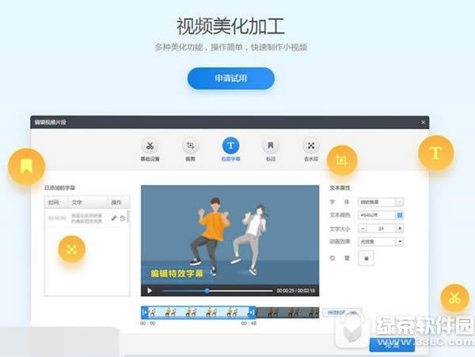475x357 pixels.
Task: Delete the subtitle row with the trash icon
Action: click(x=123, y=218)
